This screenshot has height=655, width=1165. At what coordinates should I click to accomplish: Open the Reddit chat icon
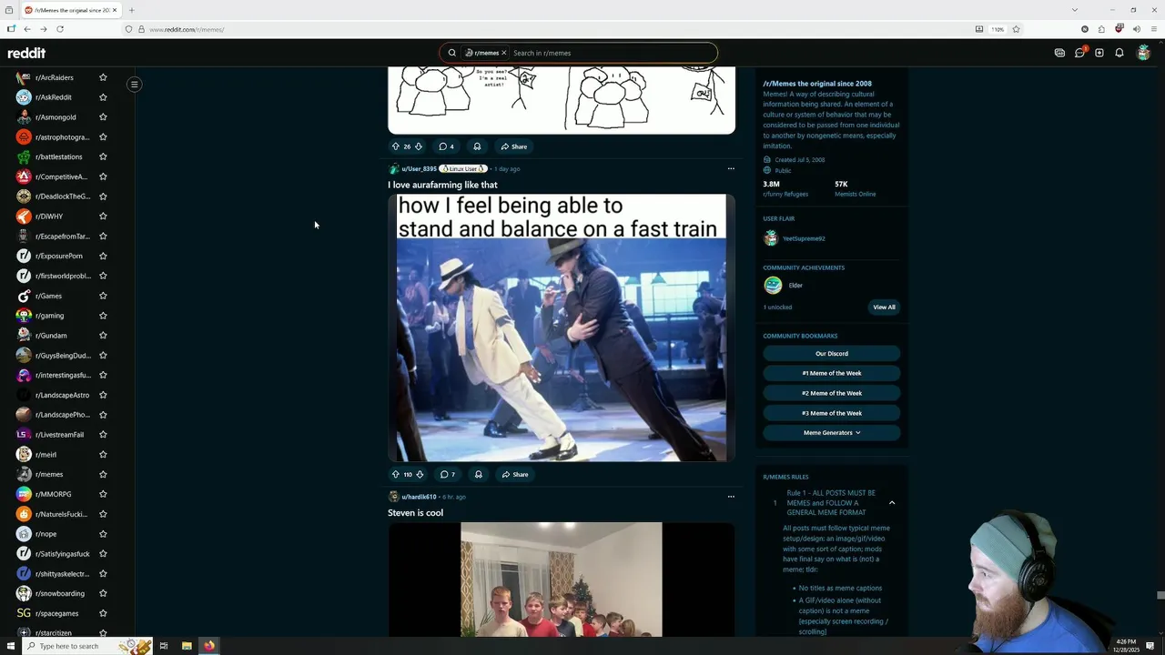pyautogui.click(x=1079, y=53)
